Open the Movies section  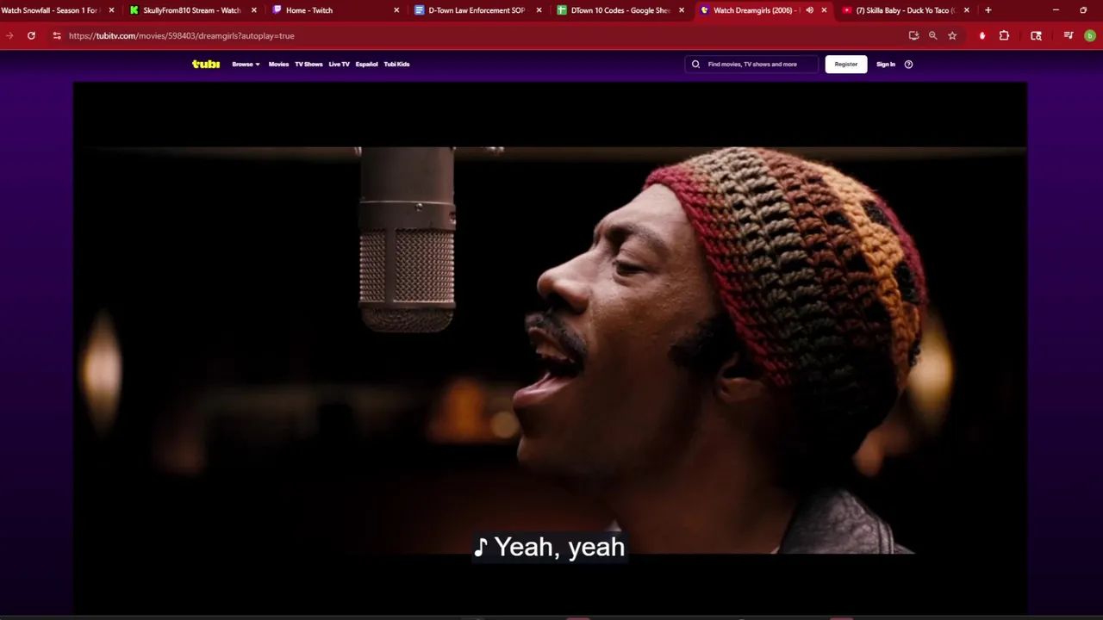click(x=278, y=64)
